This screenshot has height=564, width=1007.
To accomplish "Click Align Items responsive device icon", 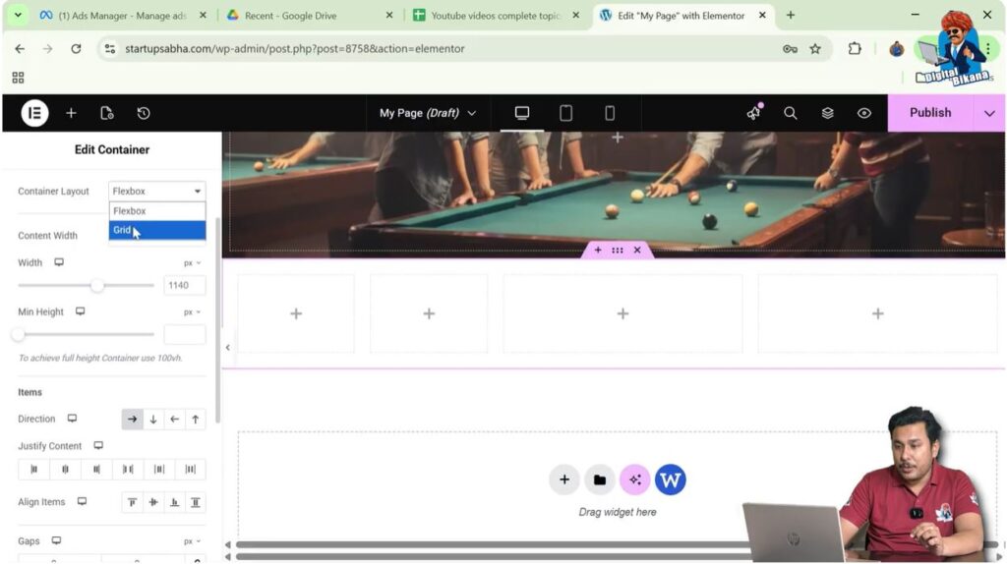I will [x=82, y=501].
